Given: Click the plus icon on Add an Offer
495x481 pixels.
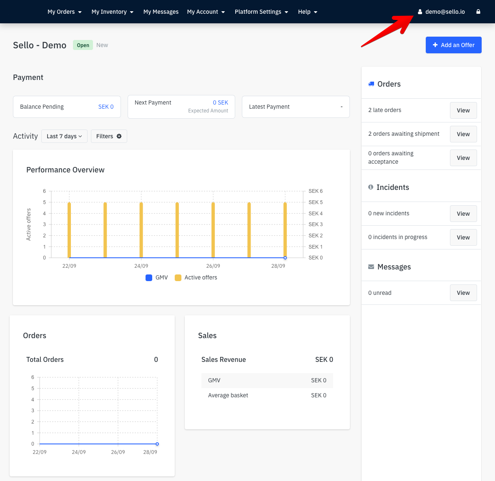Looking at the screenshot, I should pyautogui.click(x=435, y=45).
